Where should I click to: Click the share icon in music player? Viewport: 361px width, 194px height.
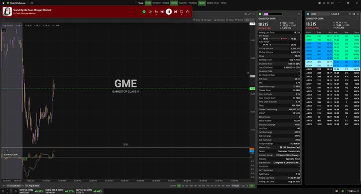(187, 12)
